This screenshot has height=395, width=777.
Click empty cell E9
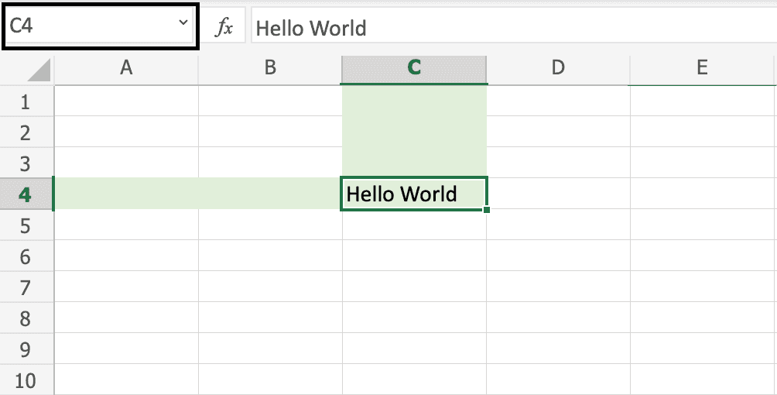tap(702, 349)
